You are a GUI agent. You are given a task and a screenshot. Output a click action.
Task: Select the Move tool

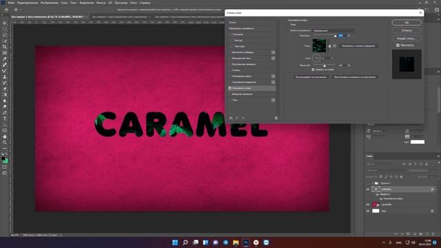(5, 23)
